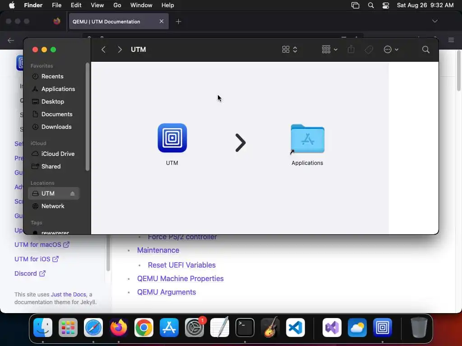This screenshot has width=462, height=346.
Task: Open the Finder menu in menu bar
Action: point(33,5)
